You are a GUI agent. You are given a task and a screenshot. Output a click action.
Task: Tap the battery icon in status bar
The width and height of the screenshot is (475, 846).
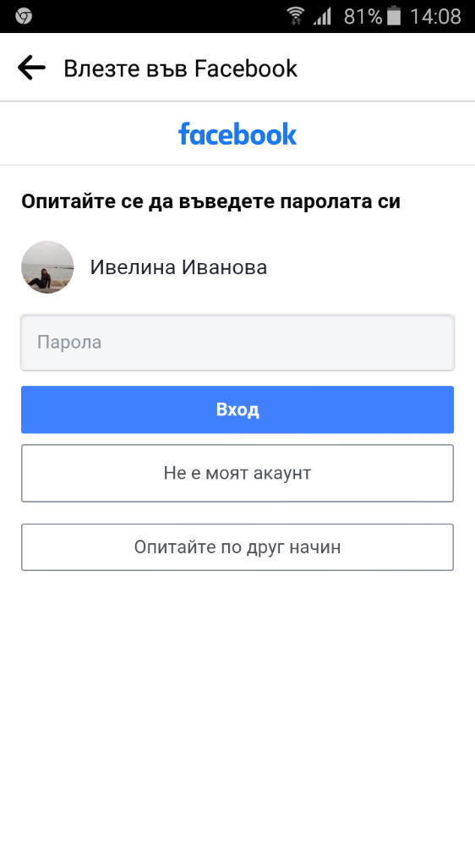click(x=394, y=16)
